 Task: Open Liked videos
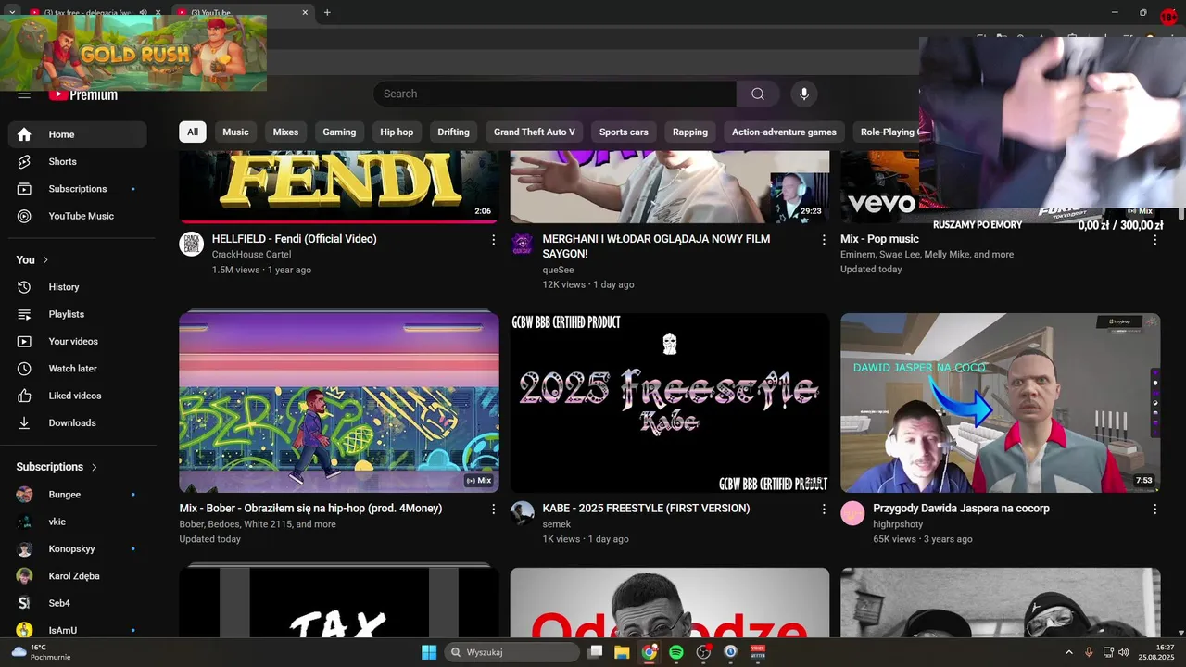click(x=78, y=396)
